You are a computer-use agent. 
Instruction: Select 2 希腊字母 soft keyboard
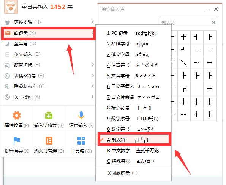(x=133, y=44)
